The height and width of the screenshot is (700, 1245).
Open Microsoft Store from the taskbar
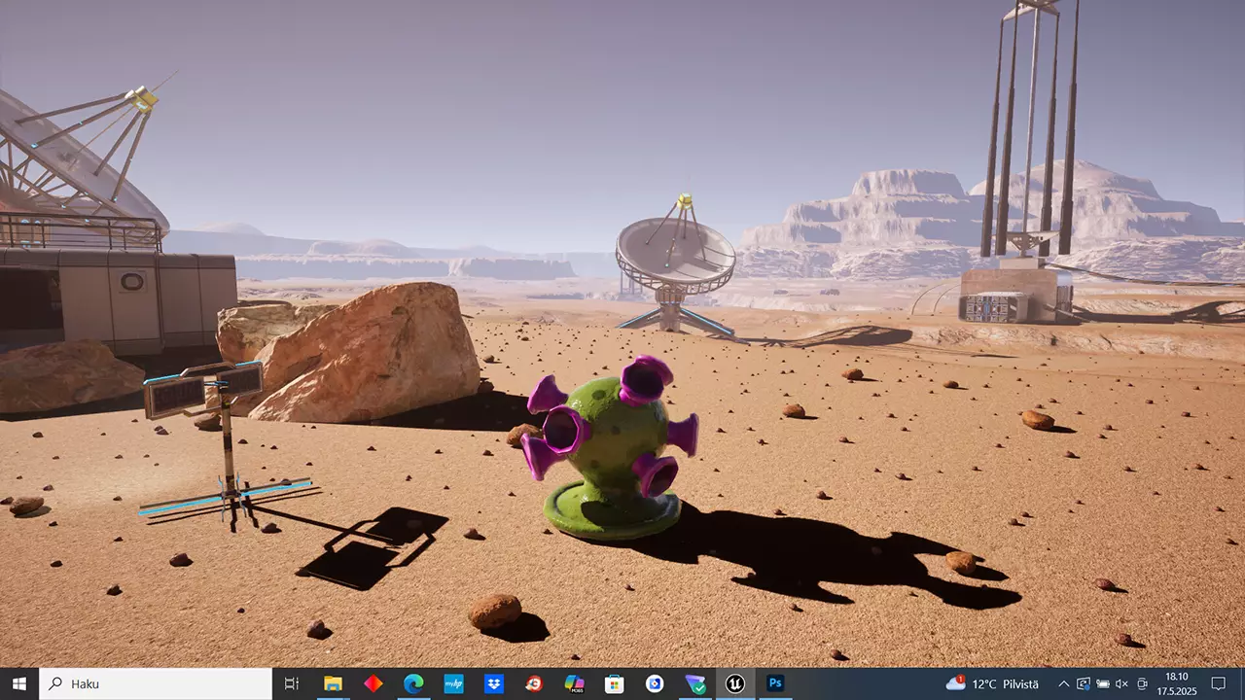click(x=614, y=683)
